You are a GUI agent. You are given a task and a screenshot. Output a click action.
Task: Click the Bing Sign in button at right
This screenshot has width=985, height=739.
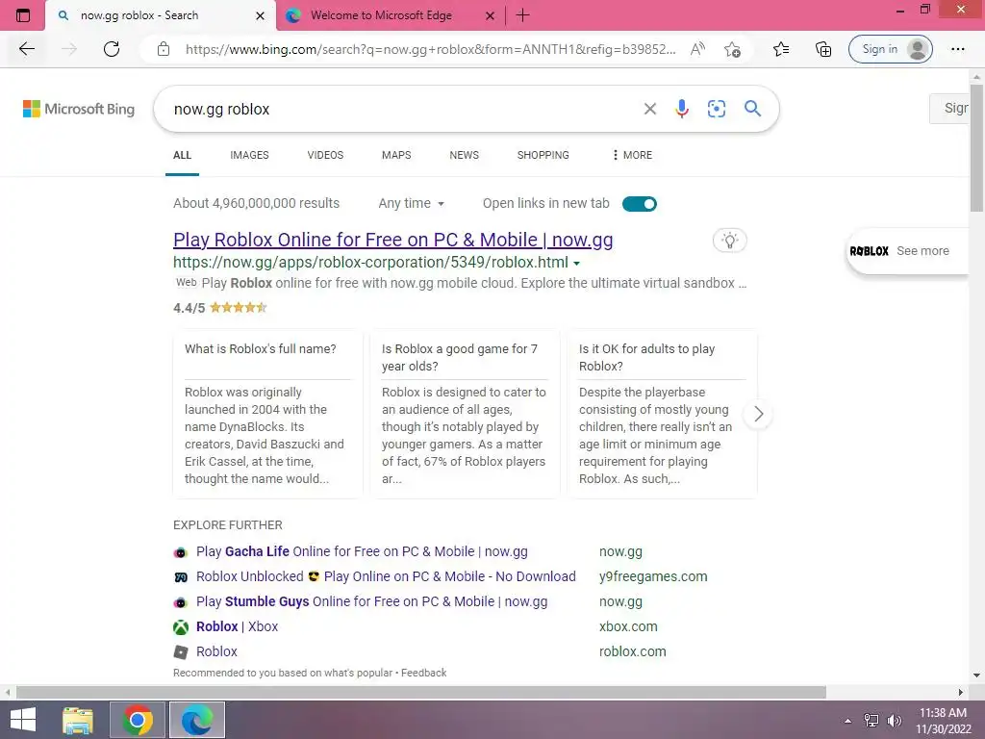(x=951, y=108)
